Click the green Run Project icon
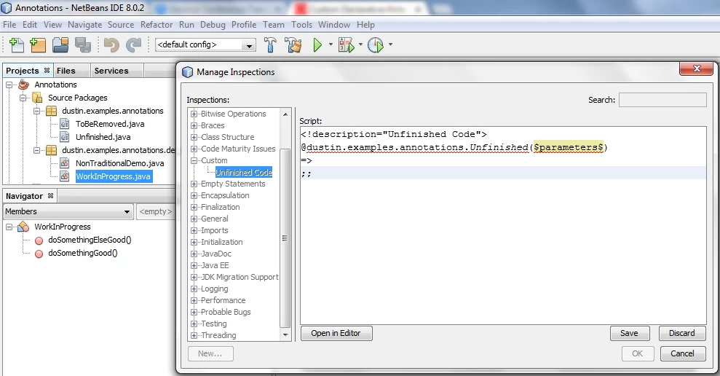This screenshot has height=376, width=720. point(317,44)
